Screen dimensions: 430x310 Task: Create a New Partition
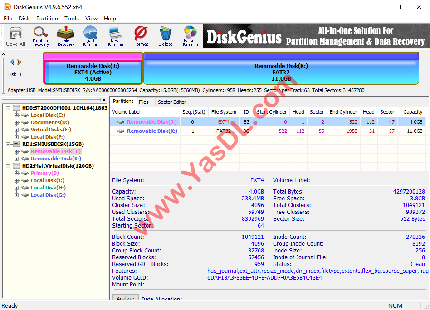(116, 36)
